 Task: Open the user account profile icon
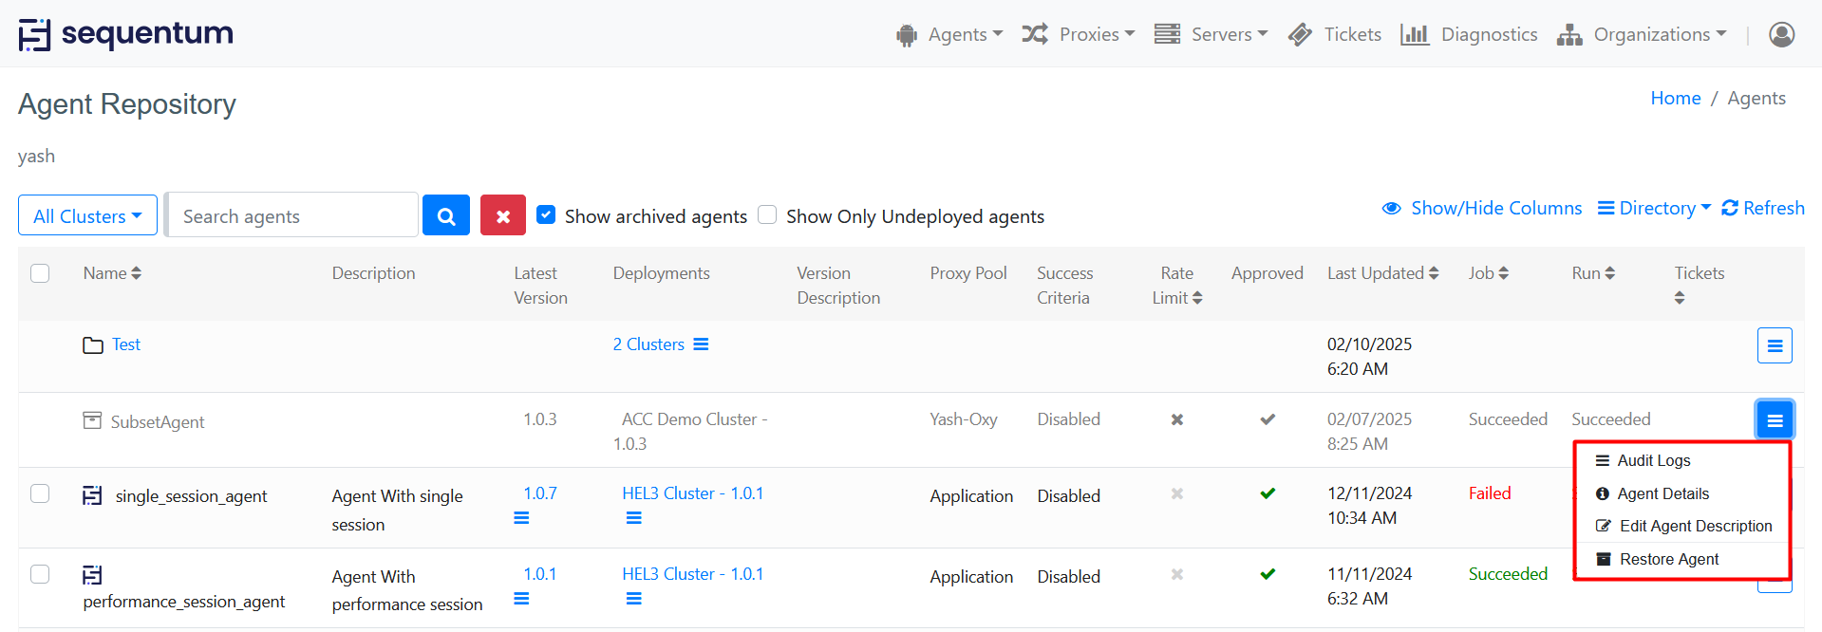pos(1781,34)
